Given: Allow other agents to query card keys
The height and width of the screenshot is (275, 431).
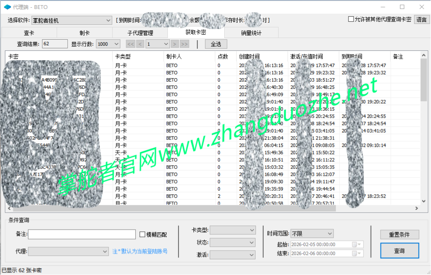Looking at the screenshot, I should 351,19.
